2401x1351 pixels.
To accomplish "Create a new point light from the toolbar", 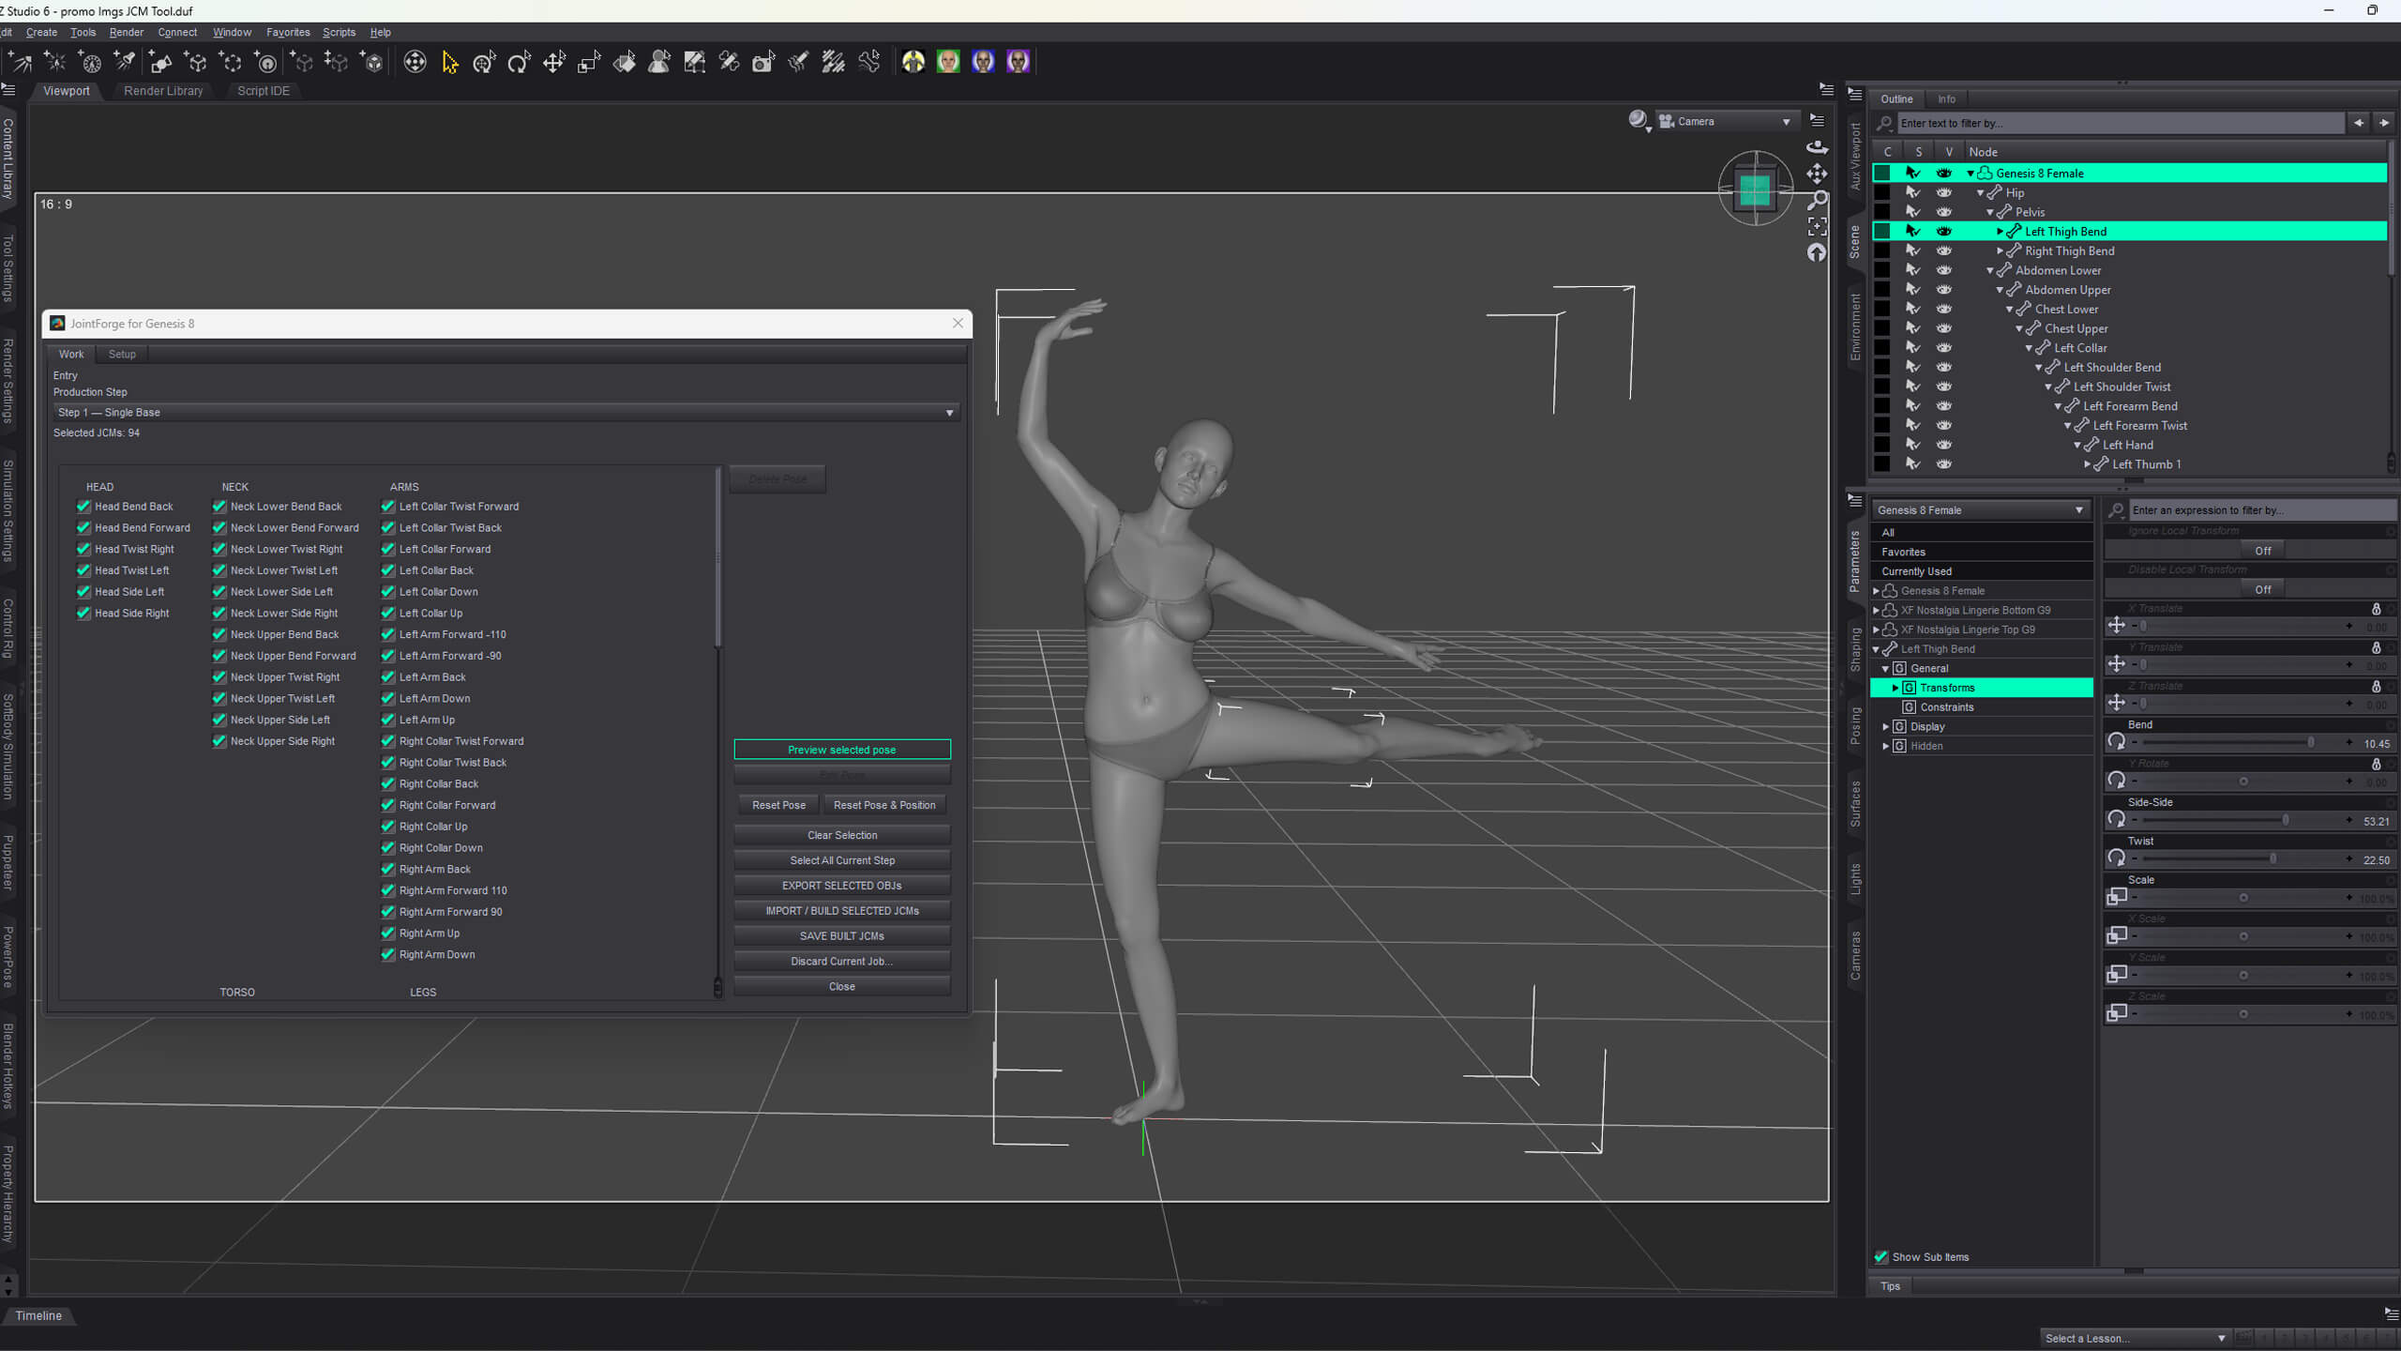I will pos(55,62).
